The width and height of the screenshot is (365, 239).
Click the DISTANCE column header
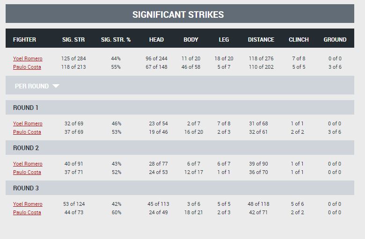261,40
